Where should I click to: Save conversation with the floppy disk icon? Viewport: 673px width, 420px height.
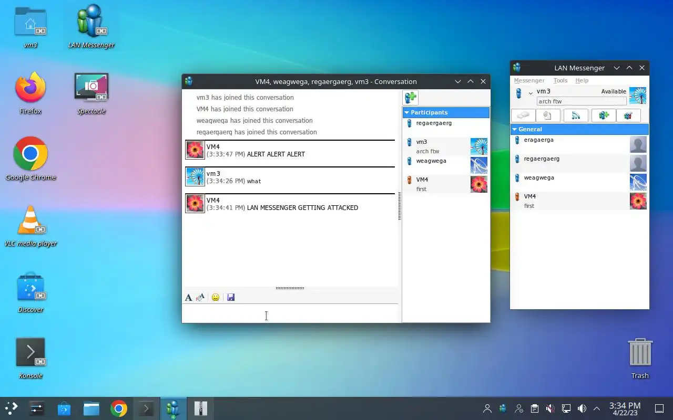(x=231, y=298)
